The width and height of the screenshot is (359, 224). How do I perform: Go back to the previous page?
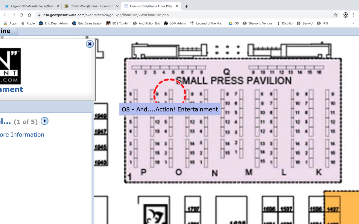click(x=5, y=15)
